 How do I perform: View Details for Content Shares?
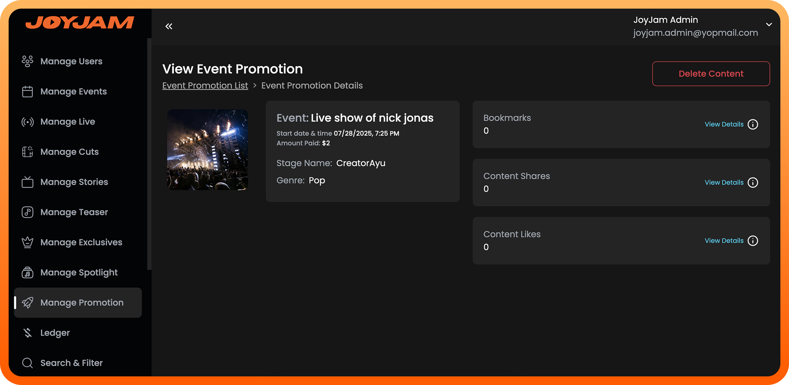click(x=724, y=182)
